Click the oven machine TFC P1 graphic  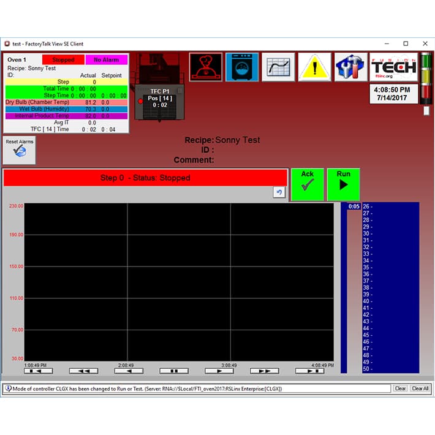[x=157, y=86]
